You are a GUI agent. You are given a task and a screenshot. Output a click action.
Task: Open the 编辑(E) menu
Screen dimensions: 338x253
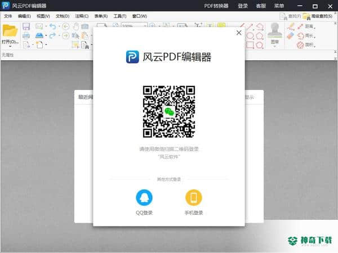coord(24,16)
